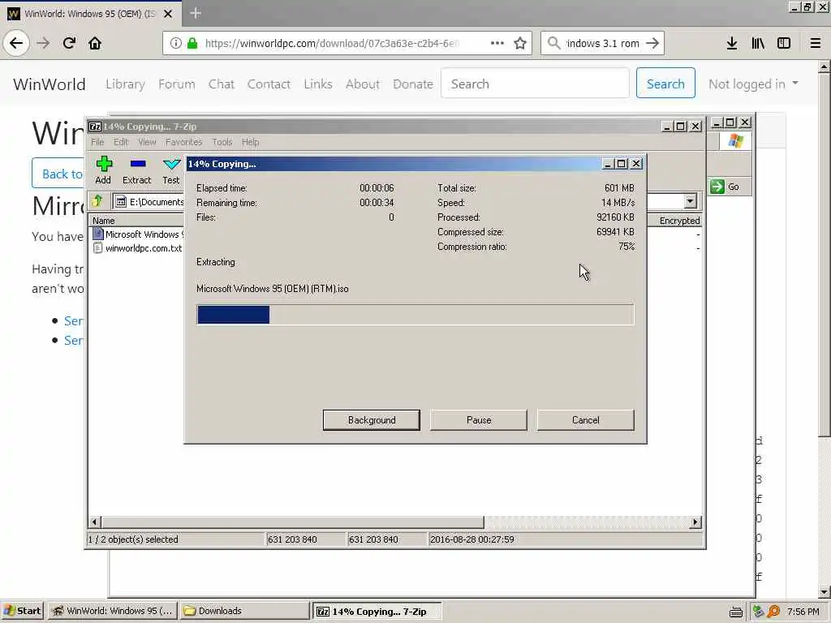Image resolution: width=831 pixels, height=623 pixels.
Task: Click WinWorld Links nav link
Action: pyautogui.click(x=318, y=84)
